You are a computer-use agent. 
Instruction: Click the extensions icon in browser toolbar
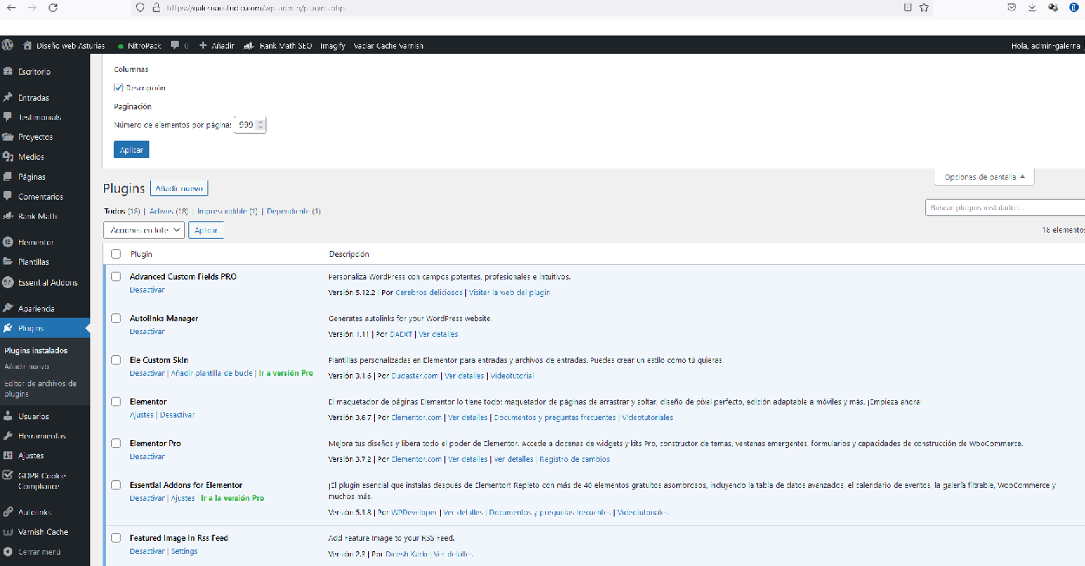tap(1053, 7)
